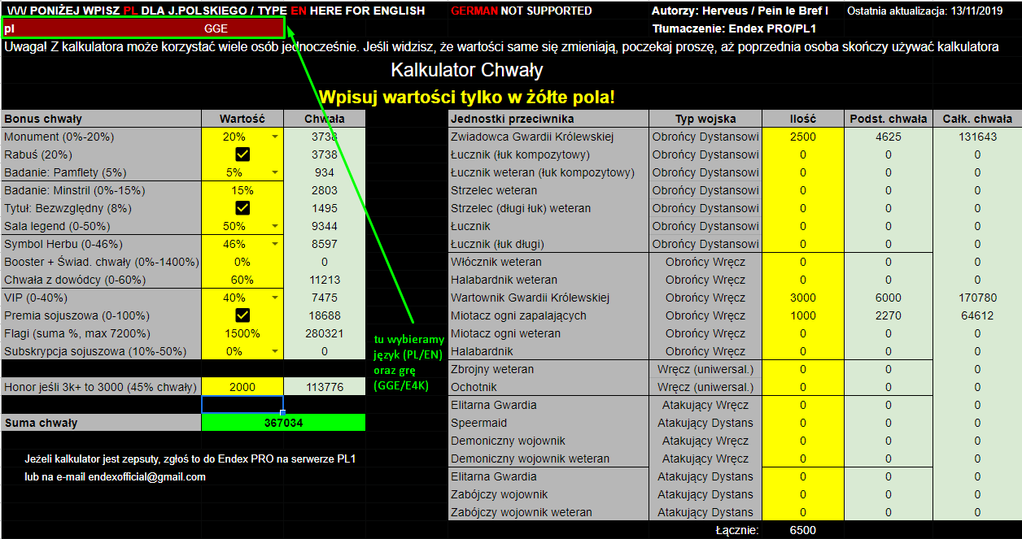Click the total glory cell 131643
The width and height of the screenshot is (1022, 539).
point(977,137)
